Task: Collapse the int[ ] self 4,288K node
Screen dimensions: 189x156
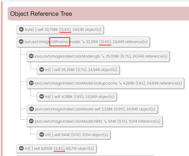Action: coord(42,96)
